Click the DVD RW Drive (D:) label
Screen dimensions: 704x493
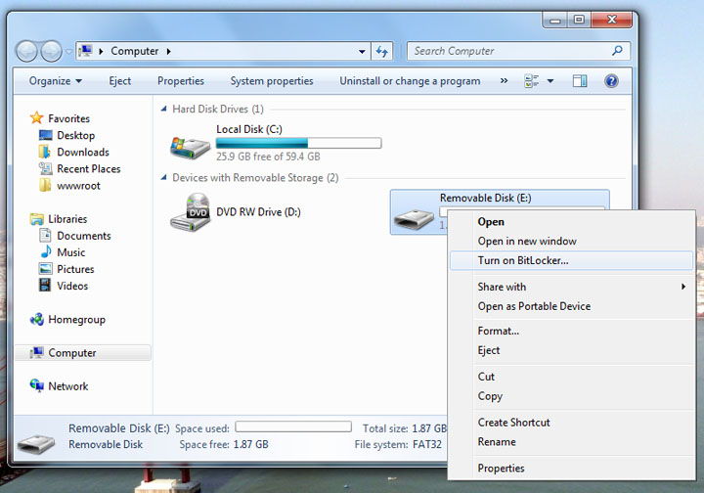[258, 212]
